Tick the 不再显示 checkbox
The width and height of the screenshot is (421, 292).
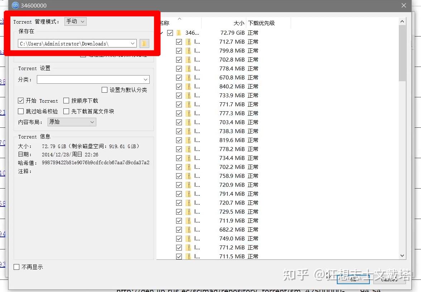16,267
